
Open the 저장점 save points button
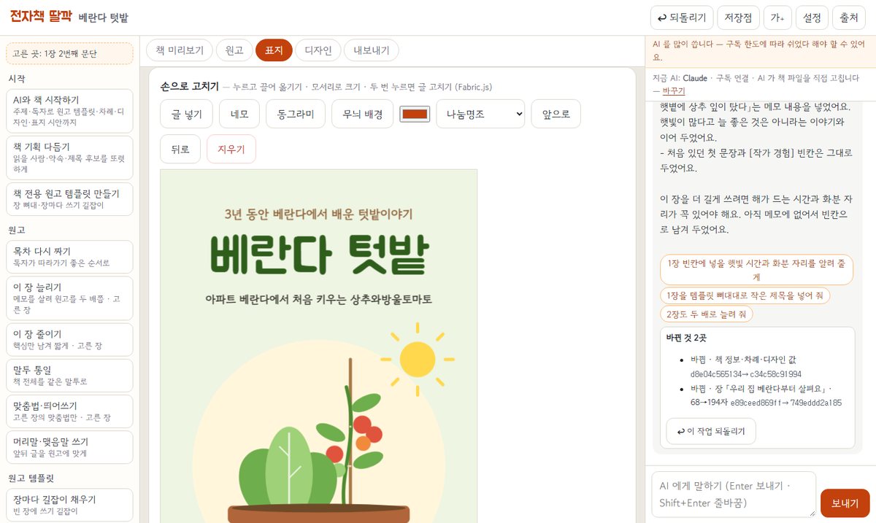739,18
